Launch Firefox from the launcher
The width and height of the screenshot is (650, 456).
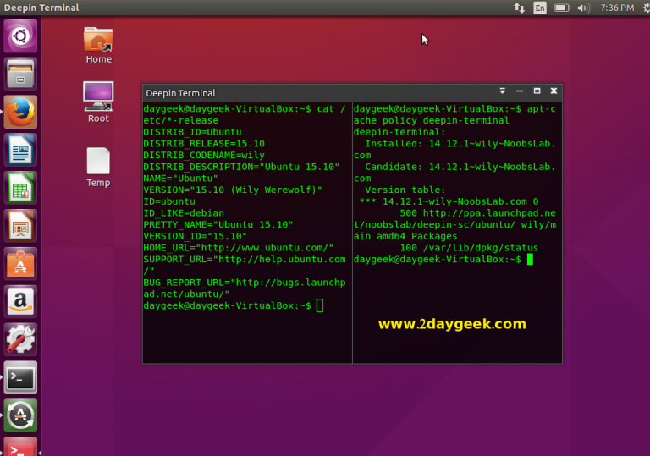(20, 112)
